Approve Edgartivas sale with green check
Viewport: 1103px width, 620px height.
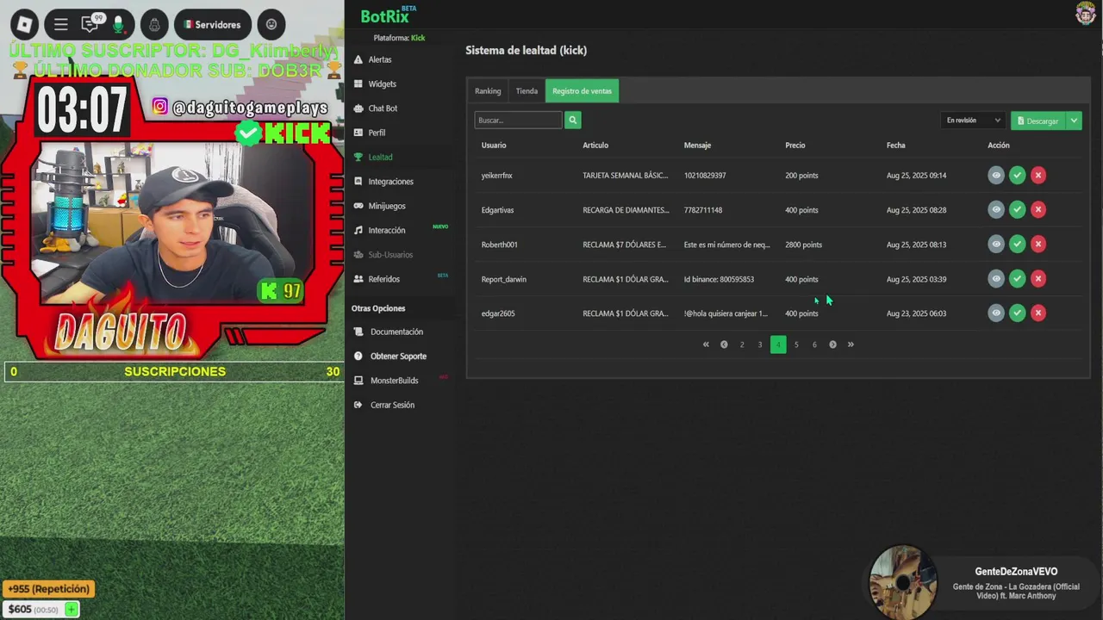[x=1018, y=209]
